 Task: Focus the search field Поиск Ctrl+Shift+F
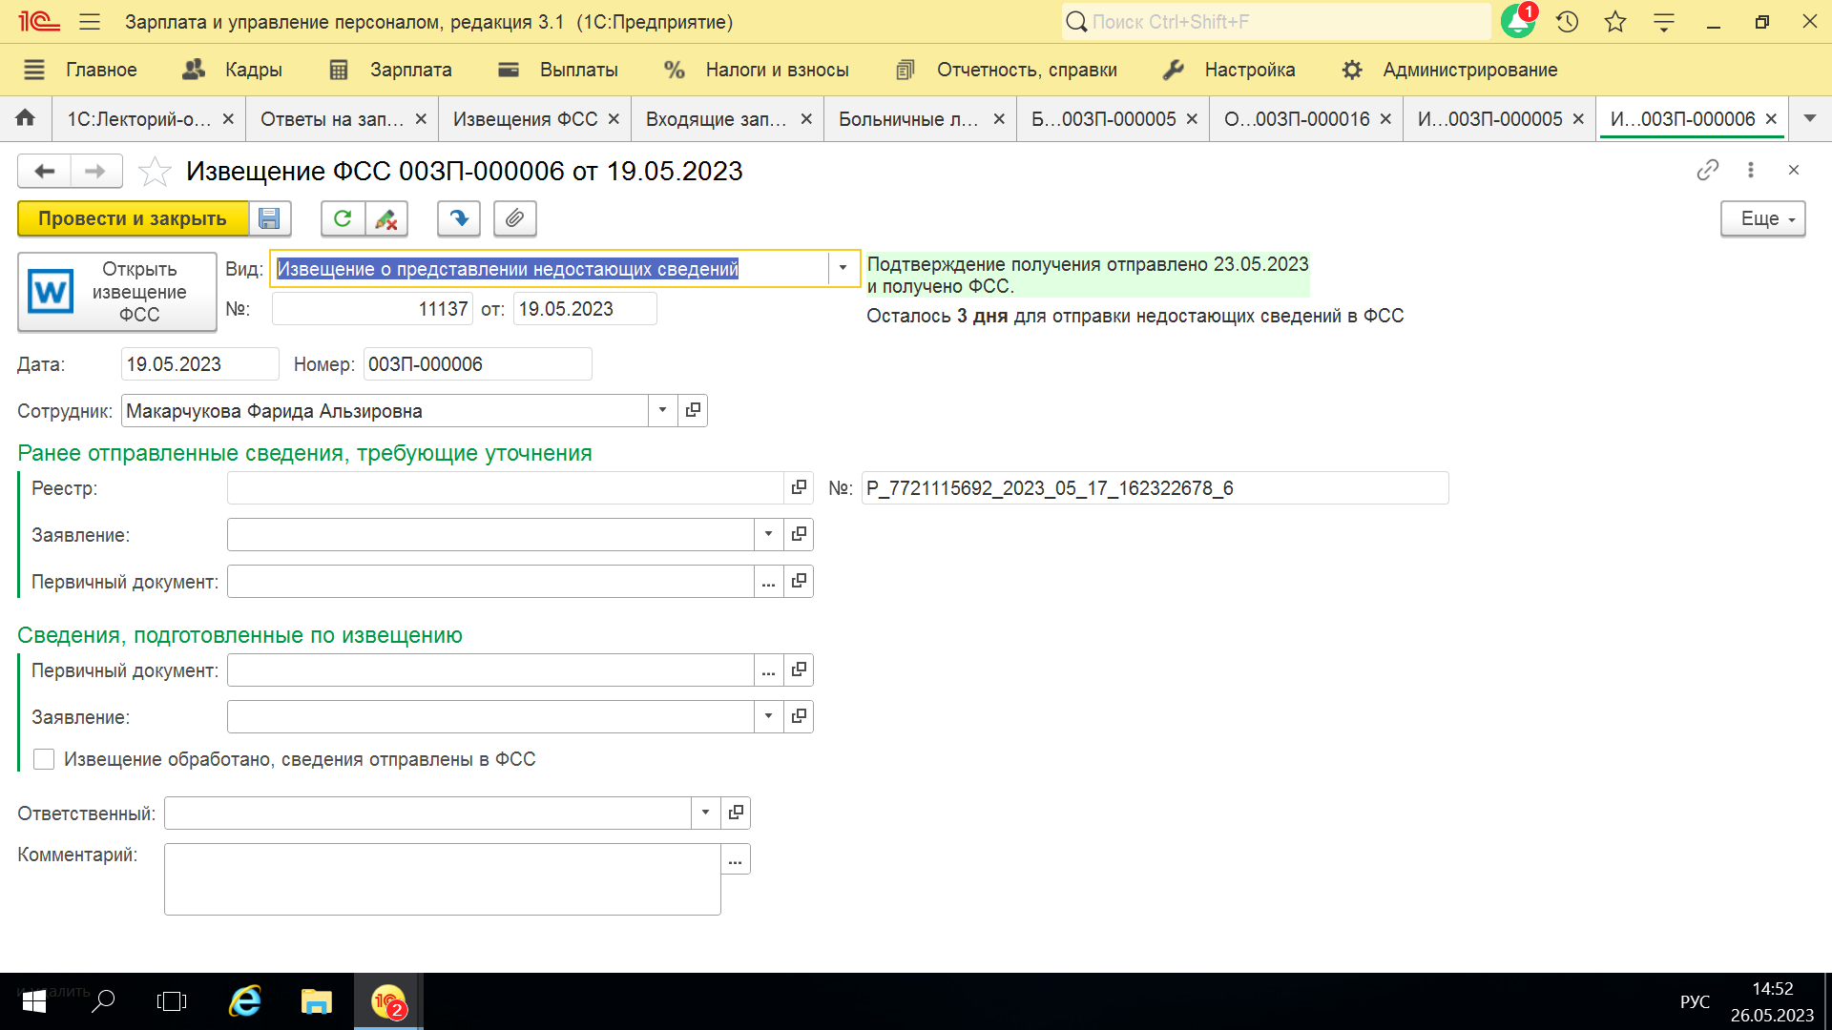click(x=1276, y=21)
